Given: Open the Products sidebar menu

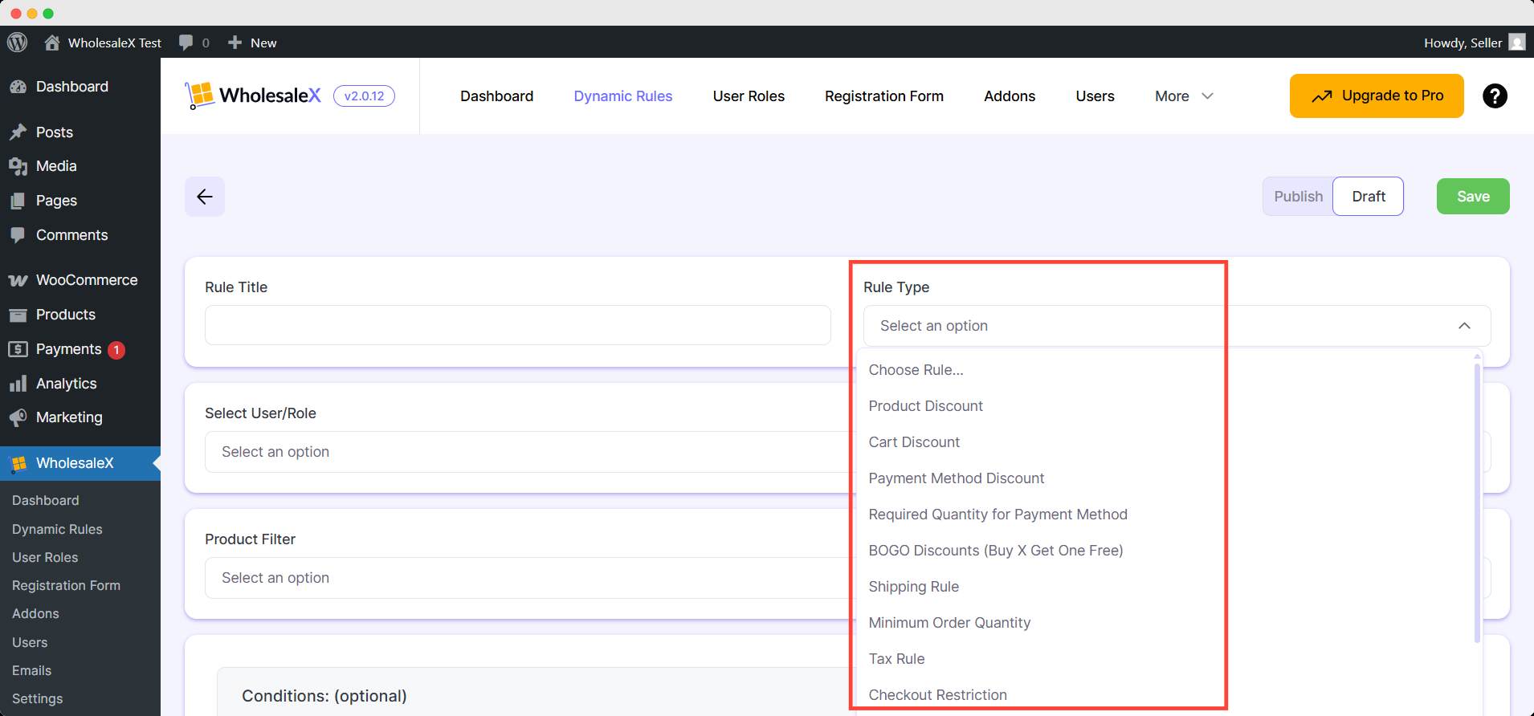Looking at the screenshot, I should (x=80, y=315).
